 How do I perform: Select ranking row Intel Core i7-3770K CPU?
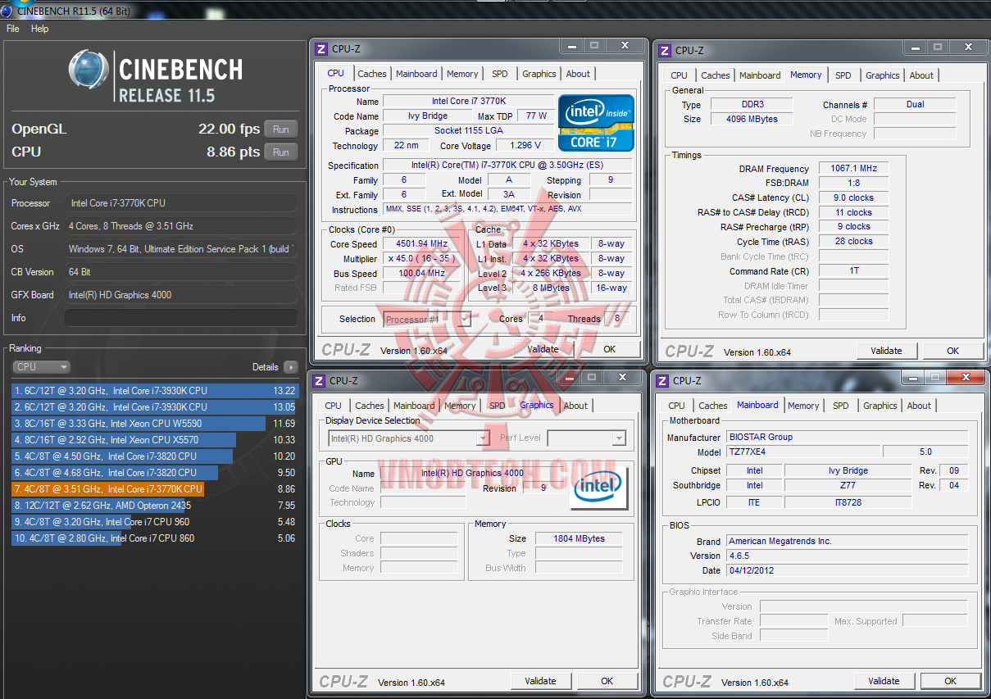click(x=154, y=489)
